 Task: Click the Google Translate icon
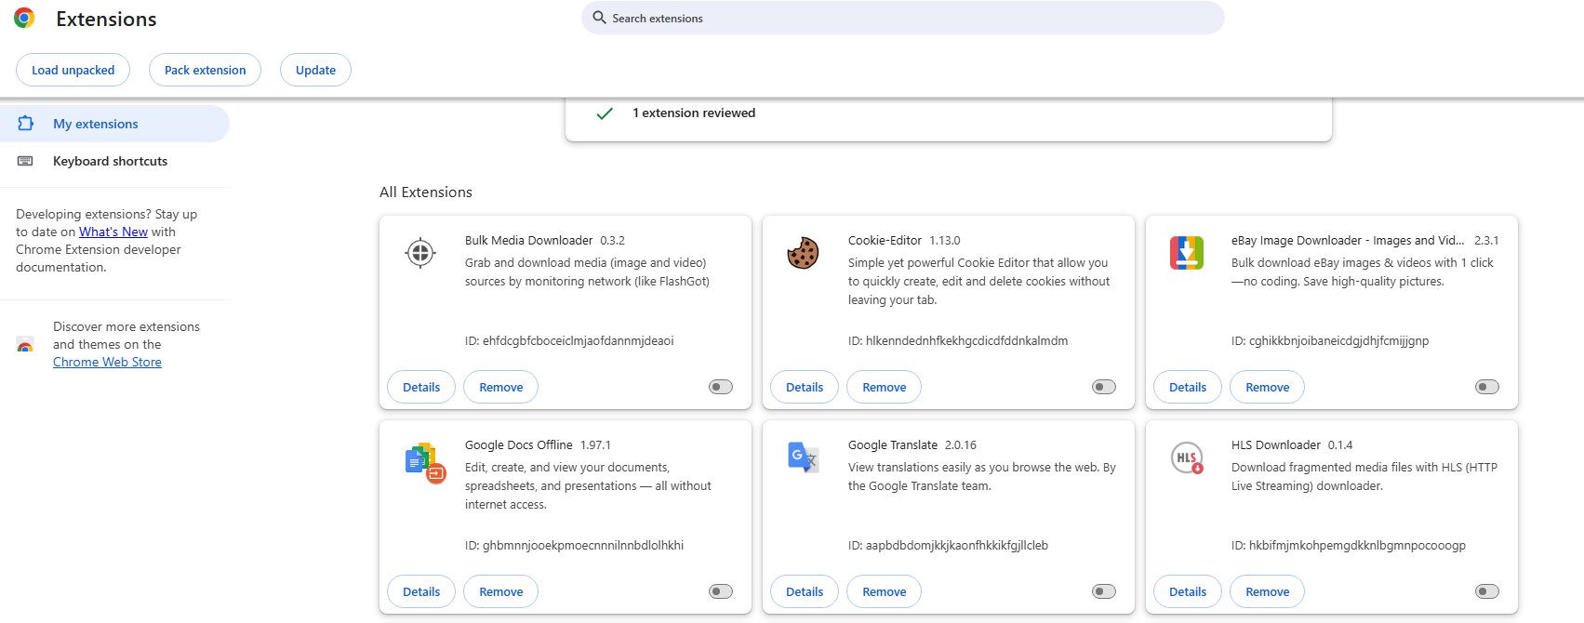pyautogui.click(x=804, y=457)
